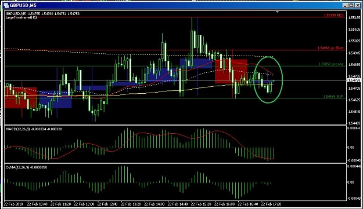The width and height of the screenshot is (363, 209).
Task: Maximize the GBPUSD,M5 chart window
Action: pyautogui.click(x=351, y=5)
